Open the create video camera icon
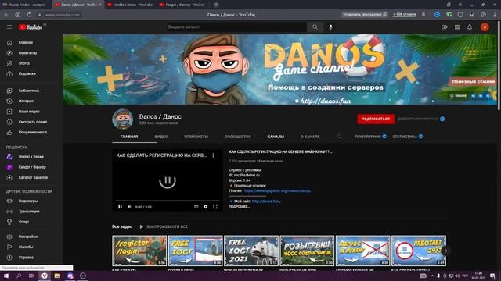Screen dimensions: 501x281 click(x=445, y=27)
